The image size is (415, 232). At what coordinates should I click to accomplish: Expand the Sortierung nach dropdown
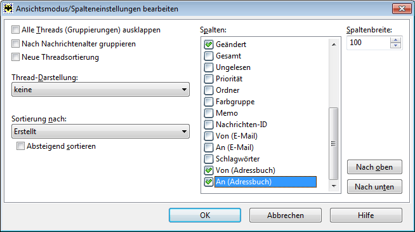(100, 131)
